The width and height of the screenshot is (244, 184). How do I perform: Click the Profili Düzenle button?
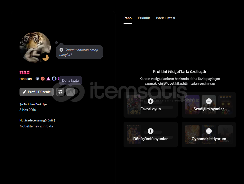[x=37, y=92]
